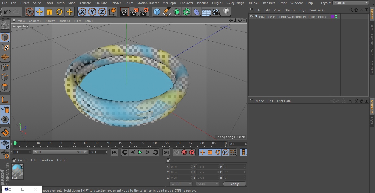Switch to Texture mode
The width and height of the screenshot is (375, 193).
5,47
